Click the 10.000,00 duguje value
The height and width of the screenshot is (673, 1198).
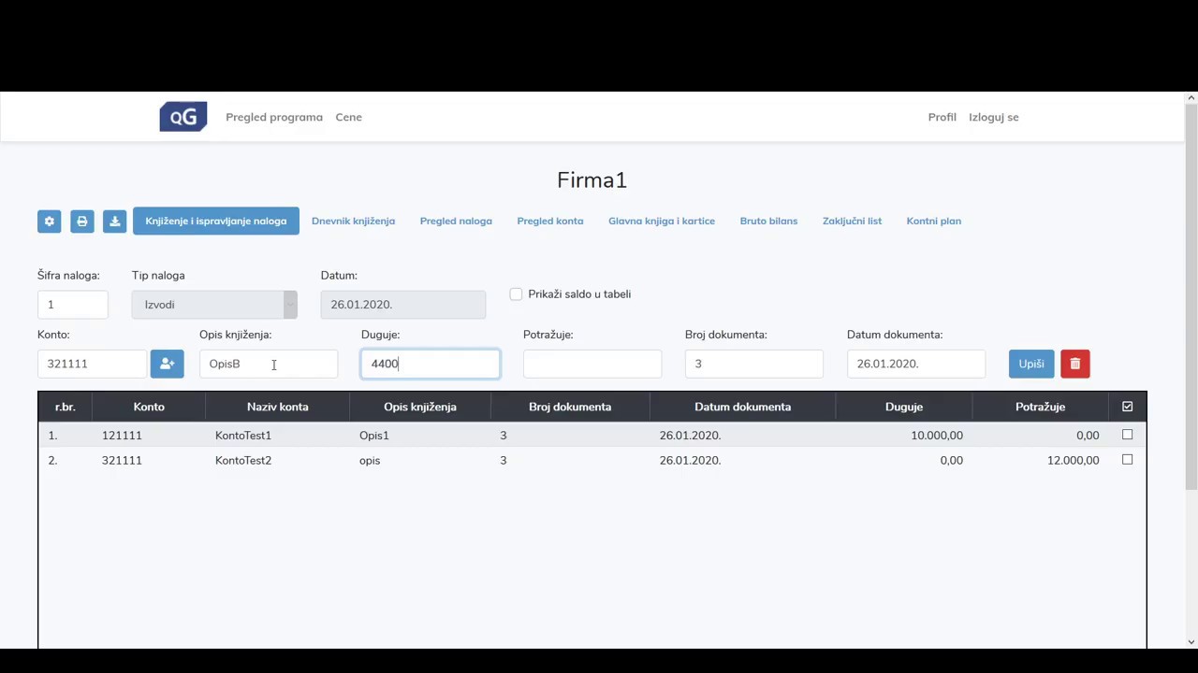937,436
